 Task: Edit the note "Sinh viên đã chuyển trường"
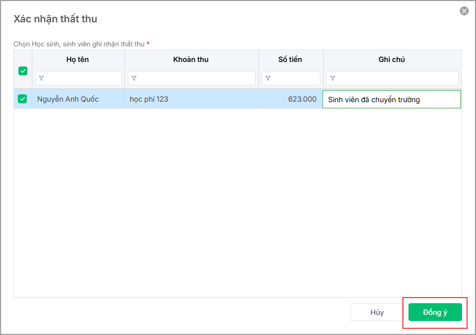(x=391, y=99)
